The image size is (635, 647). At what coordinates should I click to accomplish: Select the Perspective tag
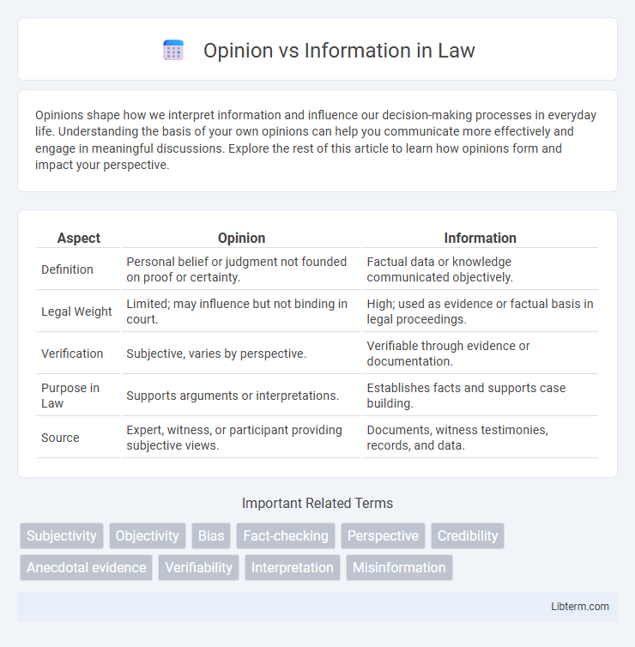[383, 535]
